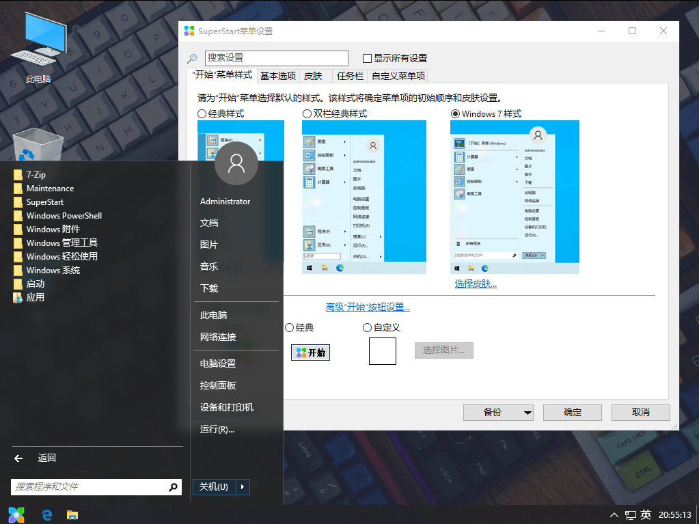Open 设备和打印机 menu entry

coord(227,407)
